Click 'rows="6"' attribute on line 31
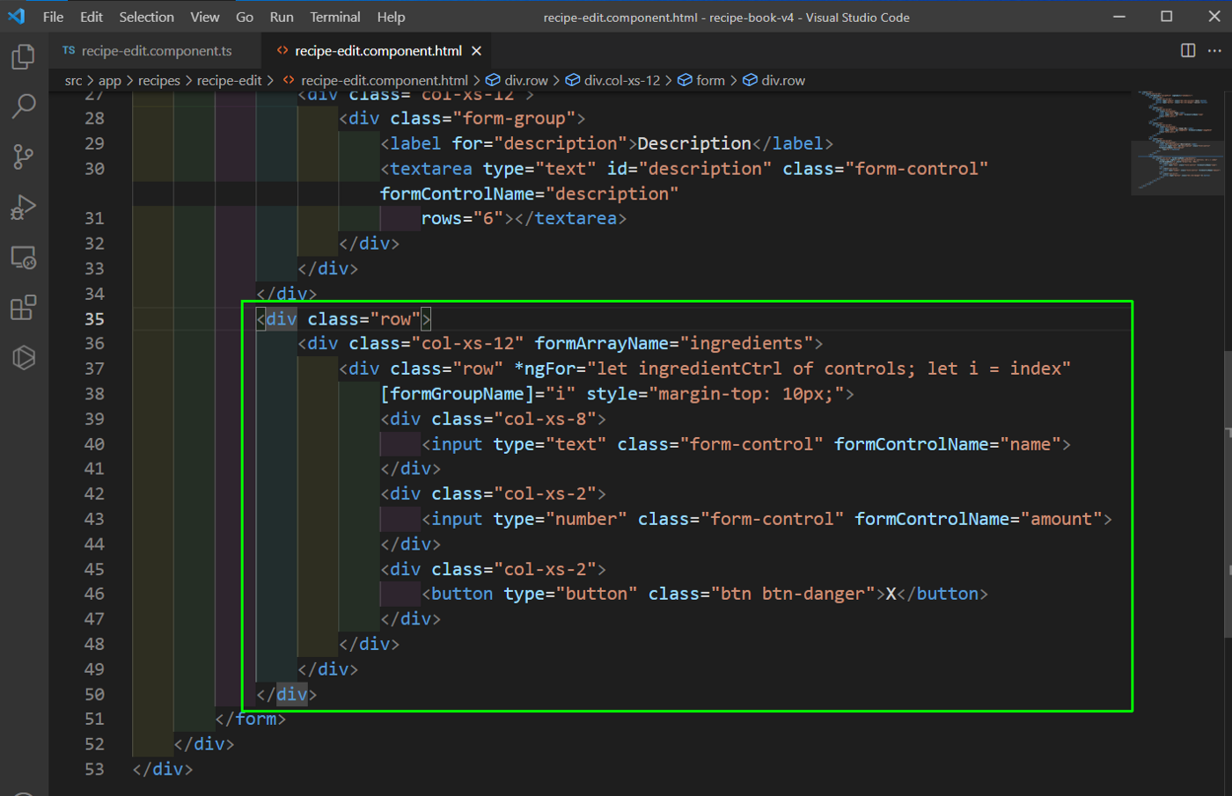Image resolution: width=1232 pixels, height=796 pixels. coord(462,219)
